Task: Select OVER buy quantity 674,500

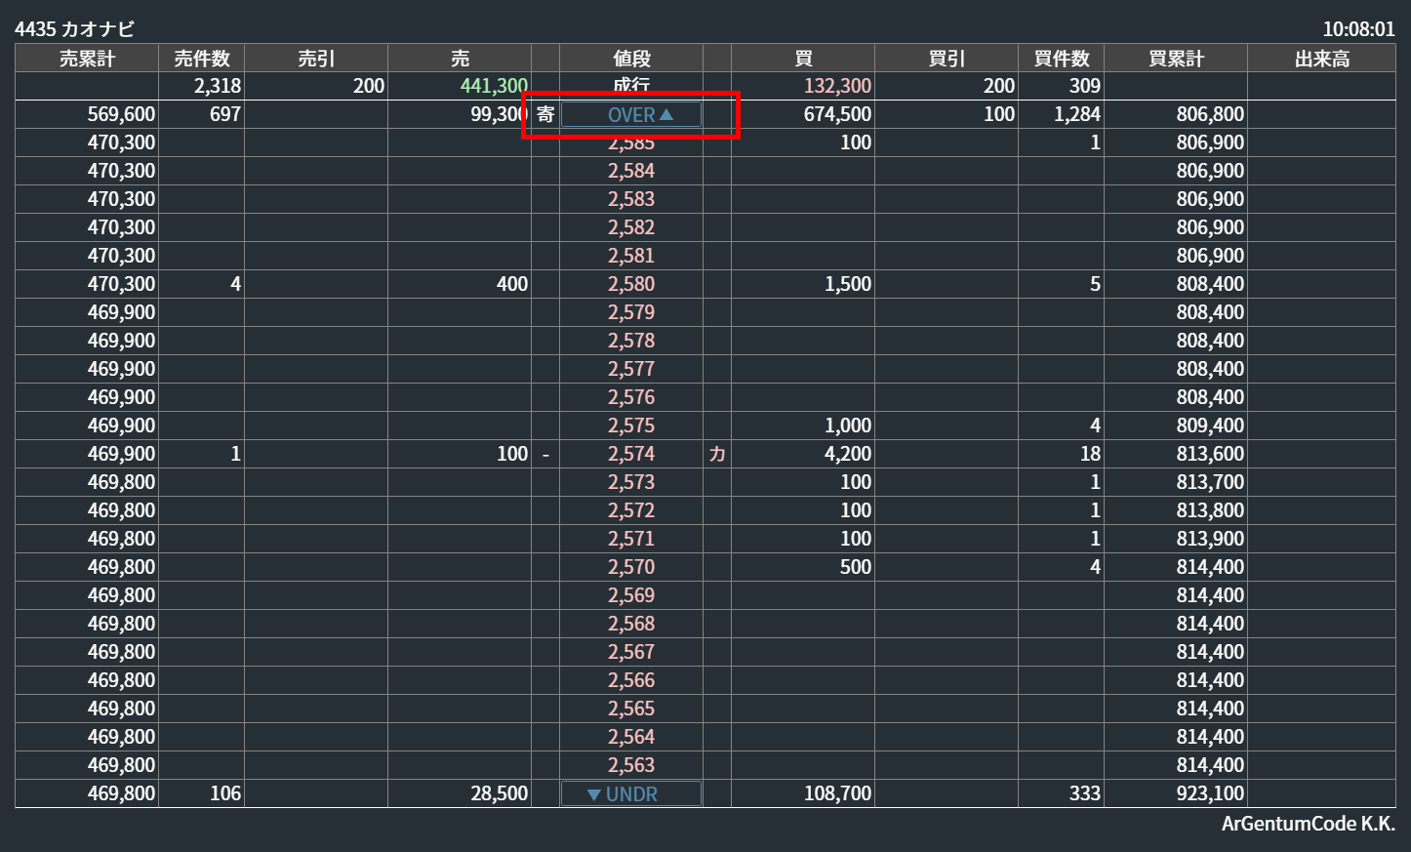Action: point(837,114)
